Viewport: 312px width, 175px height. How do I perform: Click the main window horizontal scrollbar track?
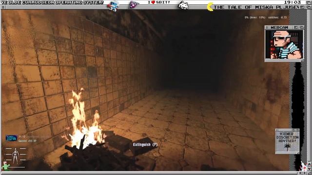pos(150,173)
